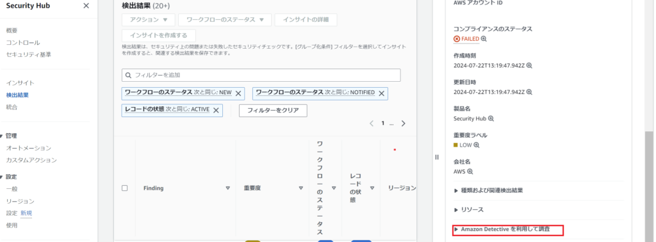Select page 1 in pagination

click(382, 124)
